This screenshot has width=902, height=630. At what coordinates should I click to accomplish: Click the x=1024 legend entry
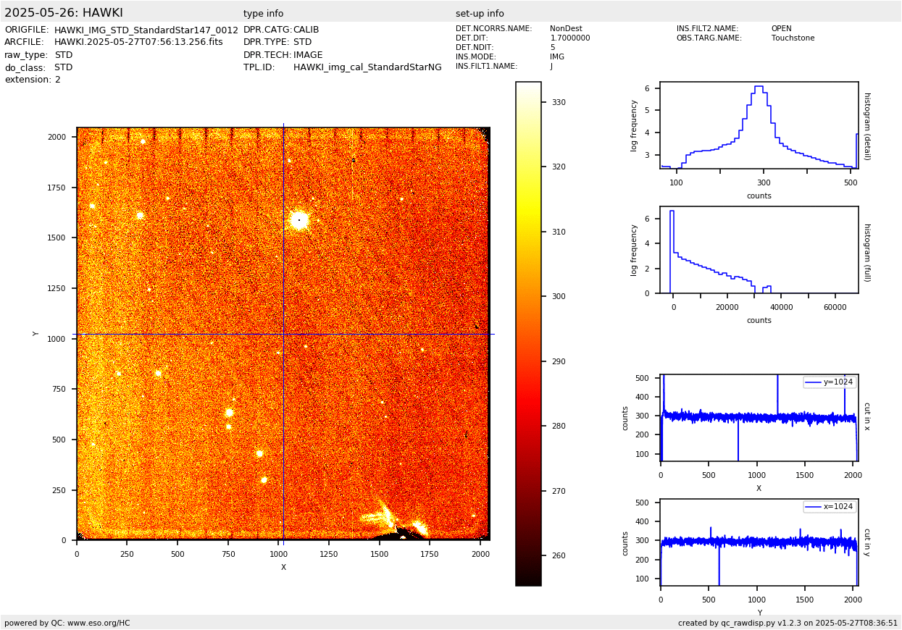pyautogui.click(x=829, y=507)
